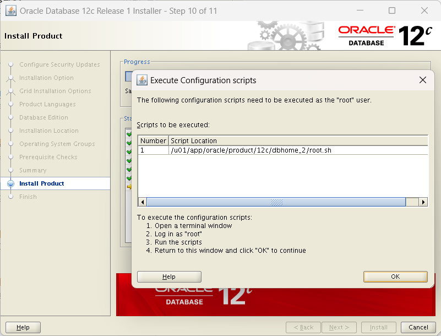The width and height of the screenshot is (441, 336).
Task: Select the Prerequisite Checks step
Action: pos(48,157)
